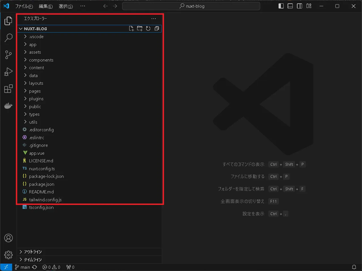Open the Docker view in activity bar
The height and width of the screenshot is (271, 362).
click(x=8, y=106)
